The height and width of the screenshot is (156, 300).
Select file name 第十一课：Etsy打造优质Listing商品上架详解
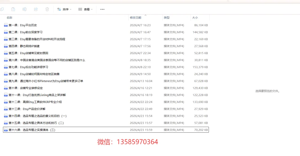click(37, 95)
